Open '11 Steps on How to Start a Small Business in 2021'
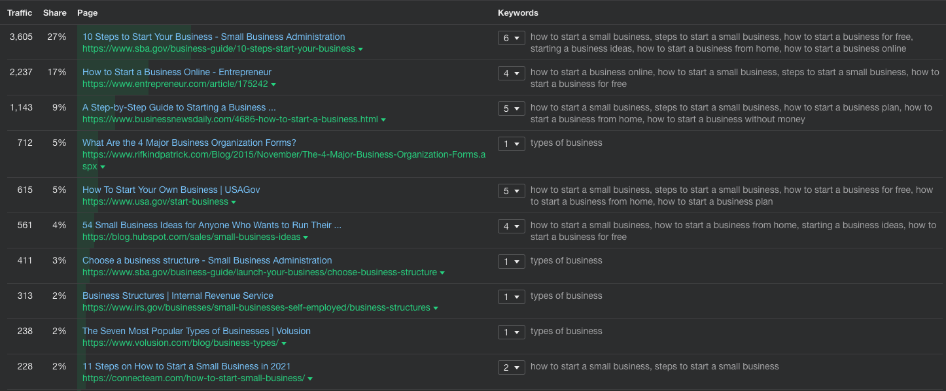Viewport: 946px width, 391px height. point(186,366)
